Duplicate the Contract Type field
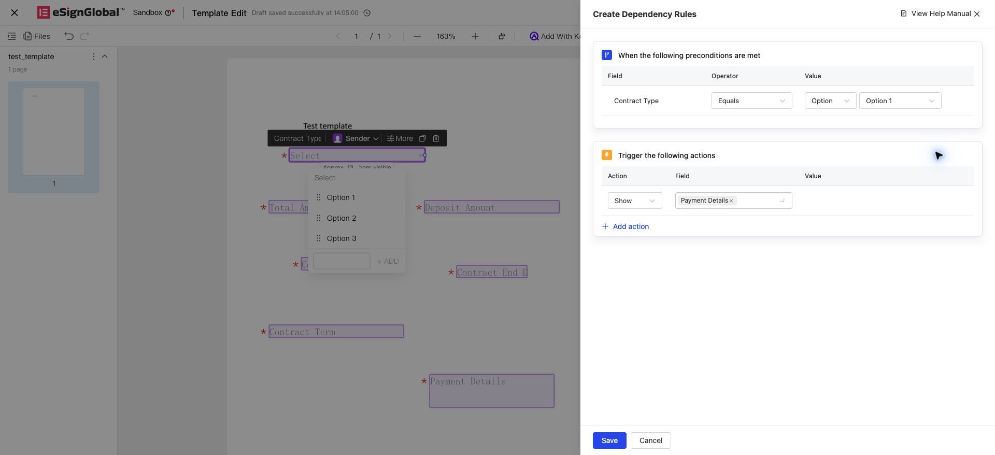Viewport: 995px width, 455px height. [422, 138]
